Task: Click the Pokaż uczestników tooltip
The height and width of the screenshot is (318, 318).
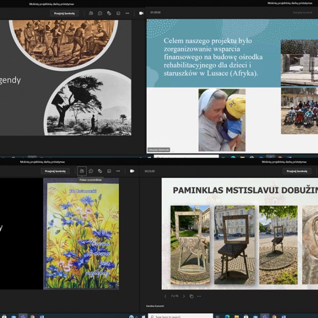Action: click(90, 180)
